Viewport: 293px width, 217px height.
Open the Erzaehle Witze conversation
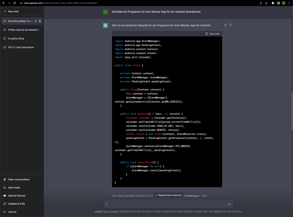click(16, 39)
